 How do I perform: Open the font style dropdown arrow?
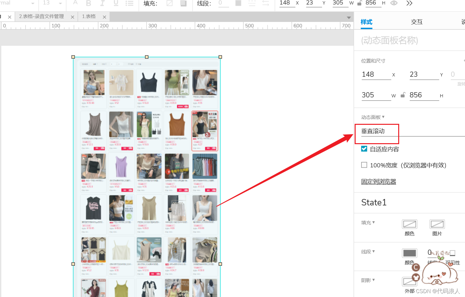33,4
